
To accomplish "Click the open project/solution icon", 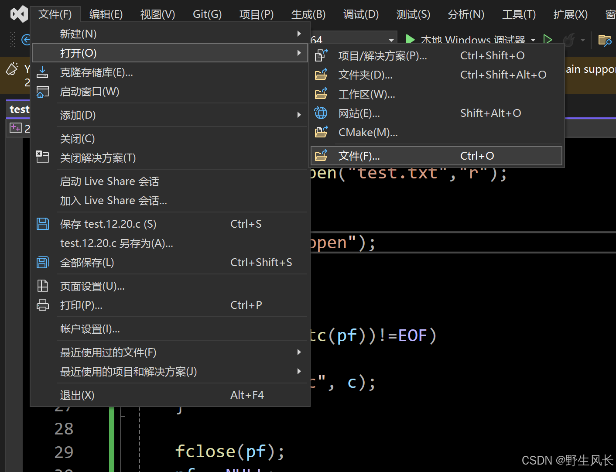I will coord(321,55).
